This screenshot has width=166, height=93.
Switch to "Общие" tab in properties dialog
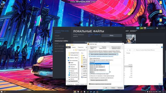[92, 49]
